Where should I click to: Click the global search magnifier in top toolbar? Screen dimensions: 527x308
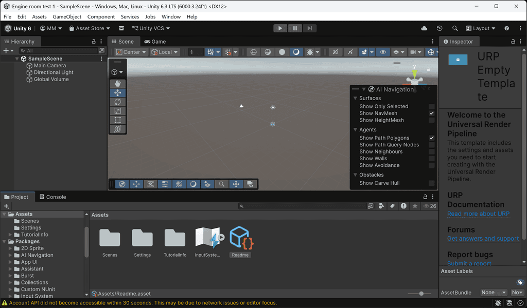[455, 28]
